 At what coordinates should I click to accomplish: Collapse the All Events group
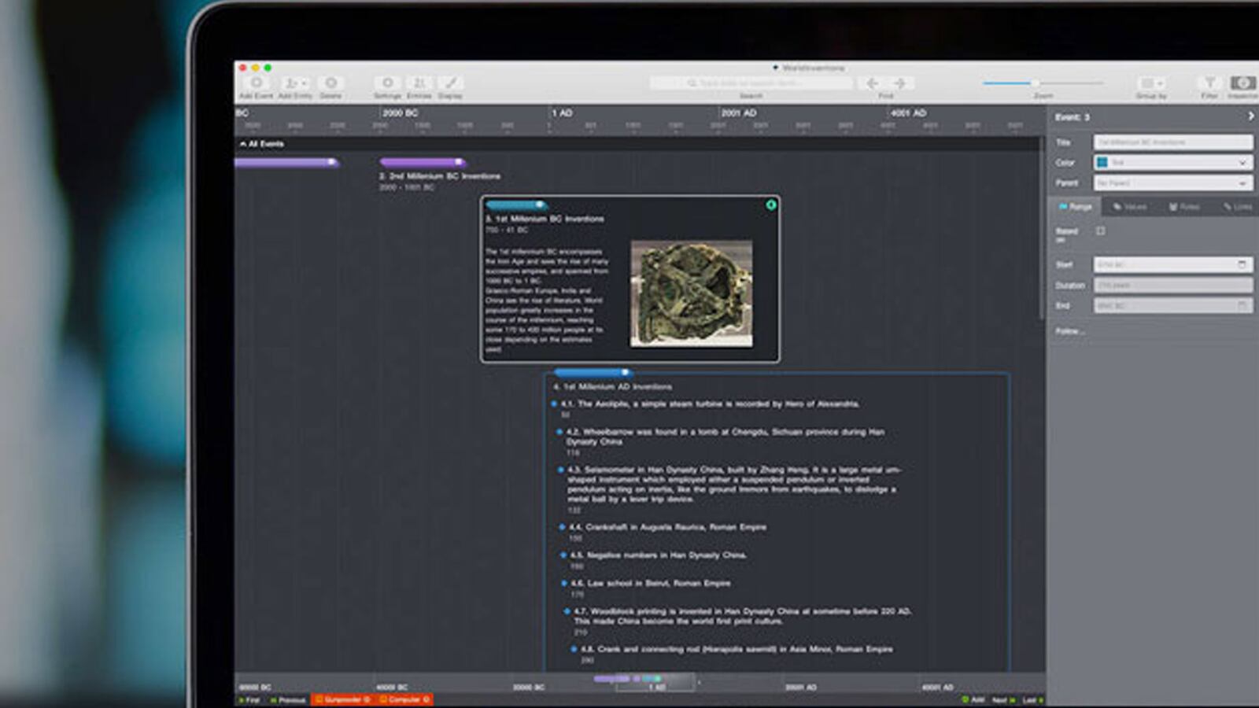pyautogui.click(x=243, y=144)
